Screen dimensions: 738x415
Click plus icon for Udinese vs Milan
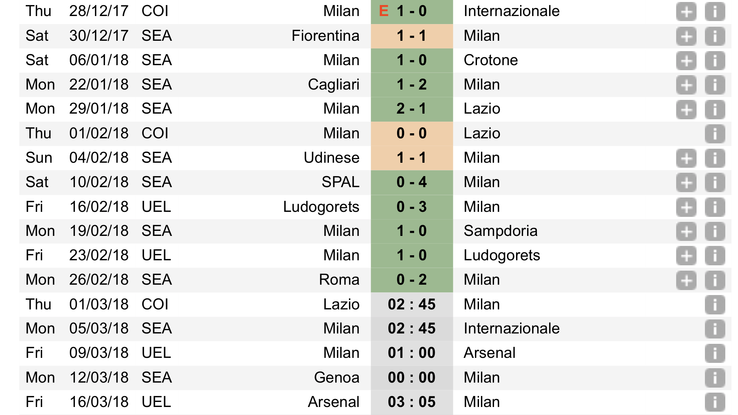tap(686, 158)
